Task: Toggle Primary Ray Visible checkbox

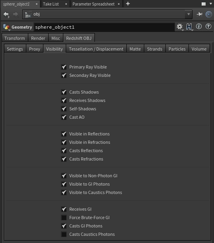Action: click(64, 67)
